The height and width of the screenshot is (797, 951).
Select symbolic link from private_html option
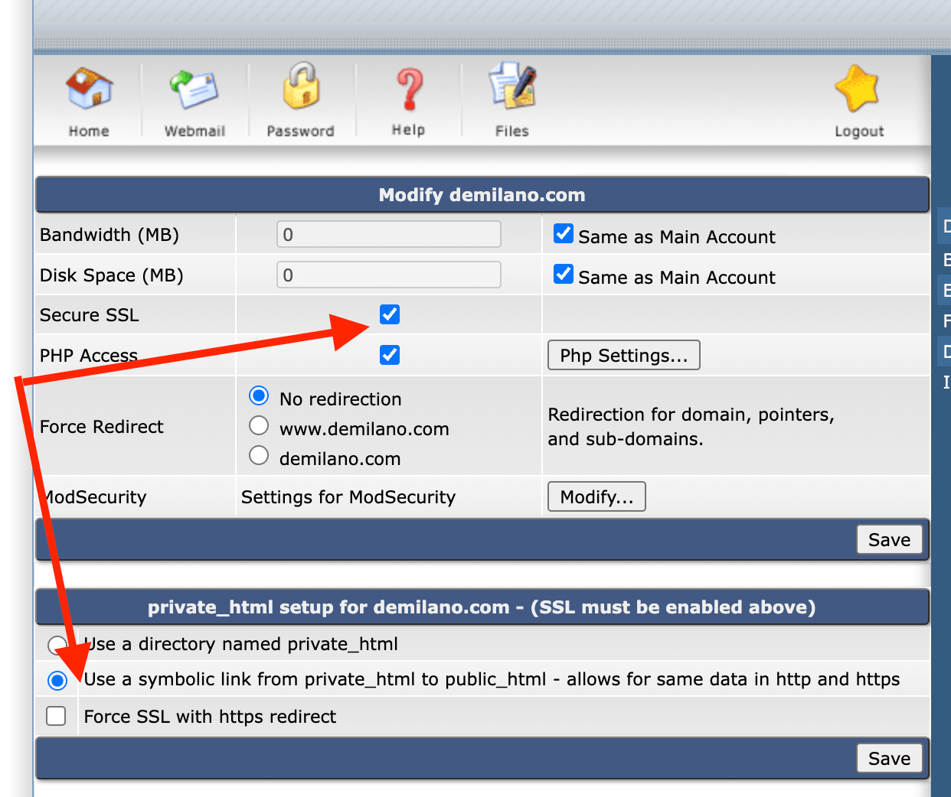(x=57, y=680)
